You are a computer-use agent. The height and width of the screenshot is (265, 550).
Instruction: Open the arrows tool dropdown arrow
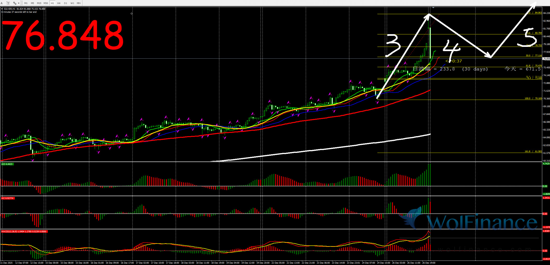pos(19,3)
